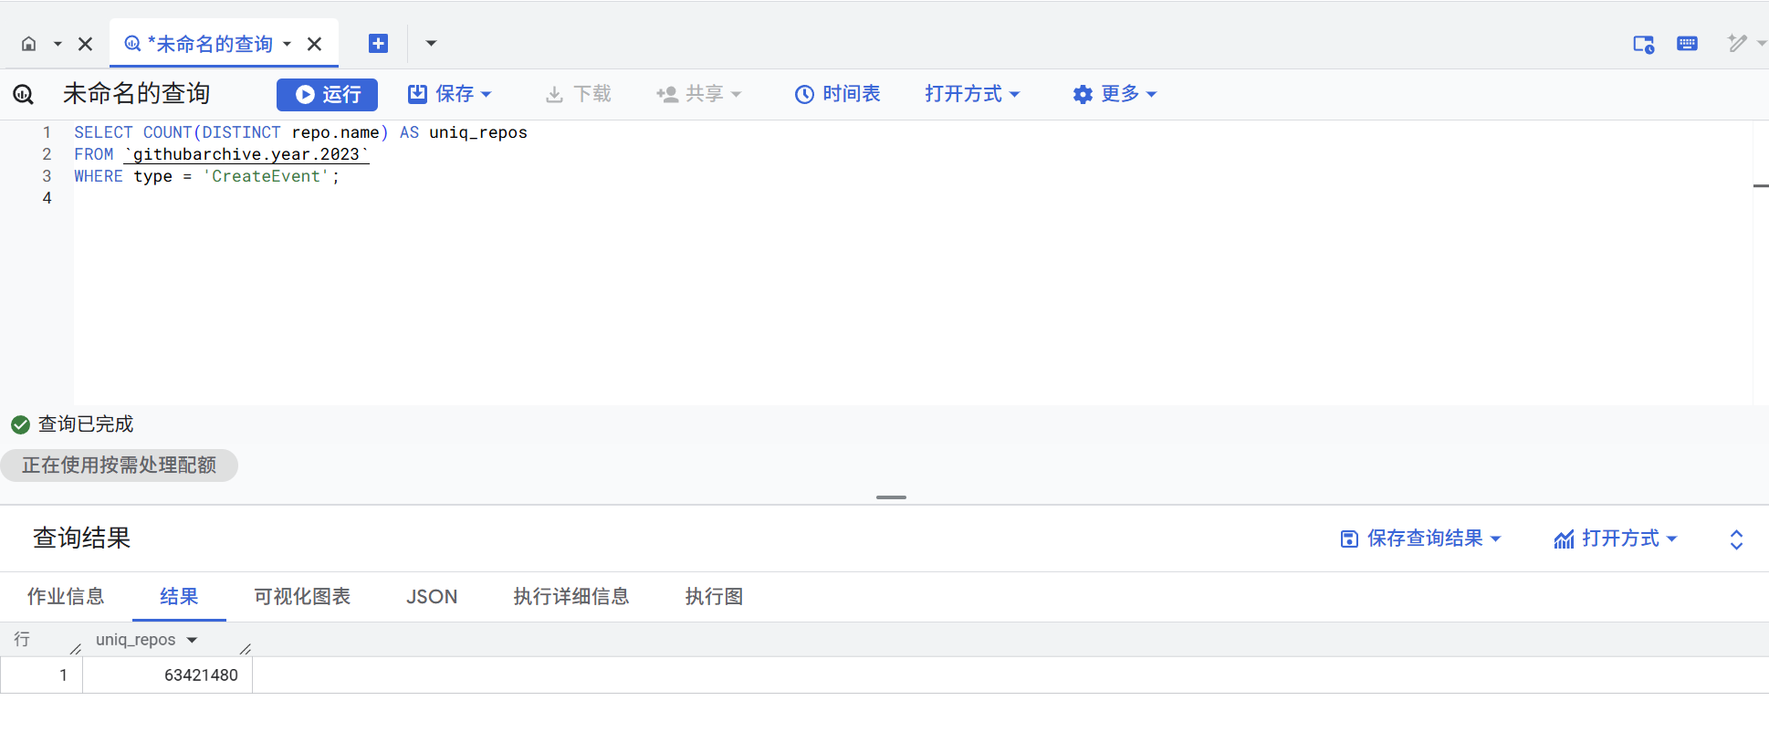Open the keyboard shortcuts icon
Viewport: 1769px width, 753px height.
(1687, 44)
